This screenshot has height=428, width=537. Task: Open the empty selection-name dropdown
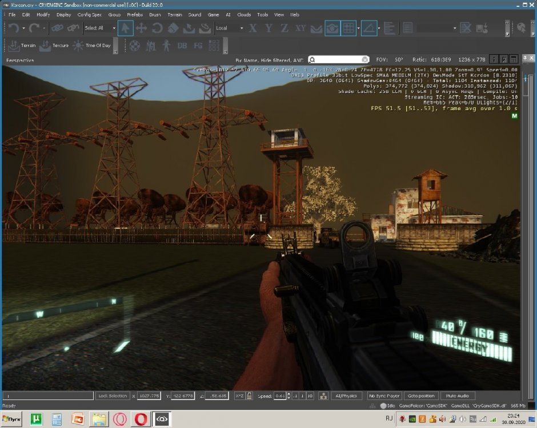[x=438, y=28]
